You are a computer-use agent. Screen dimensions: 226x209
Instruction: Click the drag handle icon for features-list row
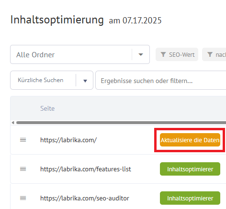coord(23,169)
